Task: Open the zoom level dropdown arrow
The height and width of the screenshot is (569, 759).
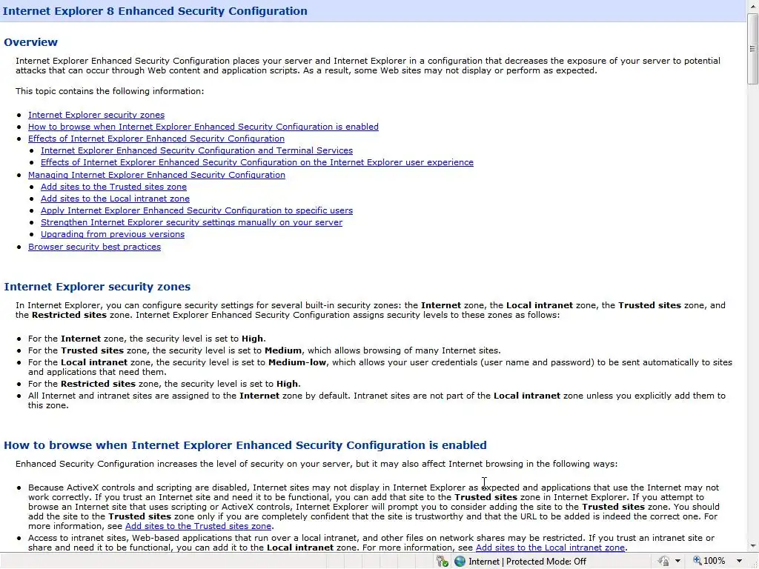Action: pos(739,562)
